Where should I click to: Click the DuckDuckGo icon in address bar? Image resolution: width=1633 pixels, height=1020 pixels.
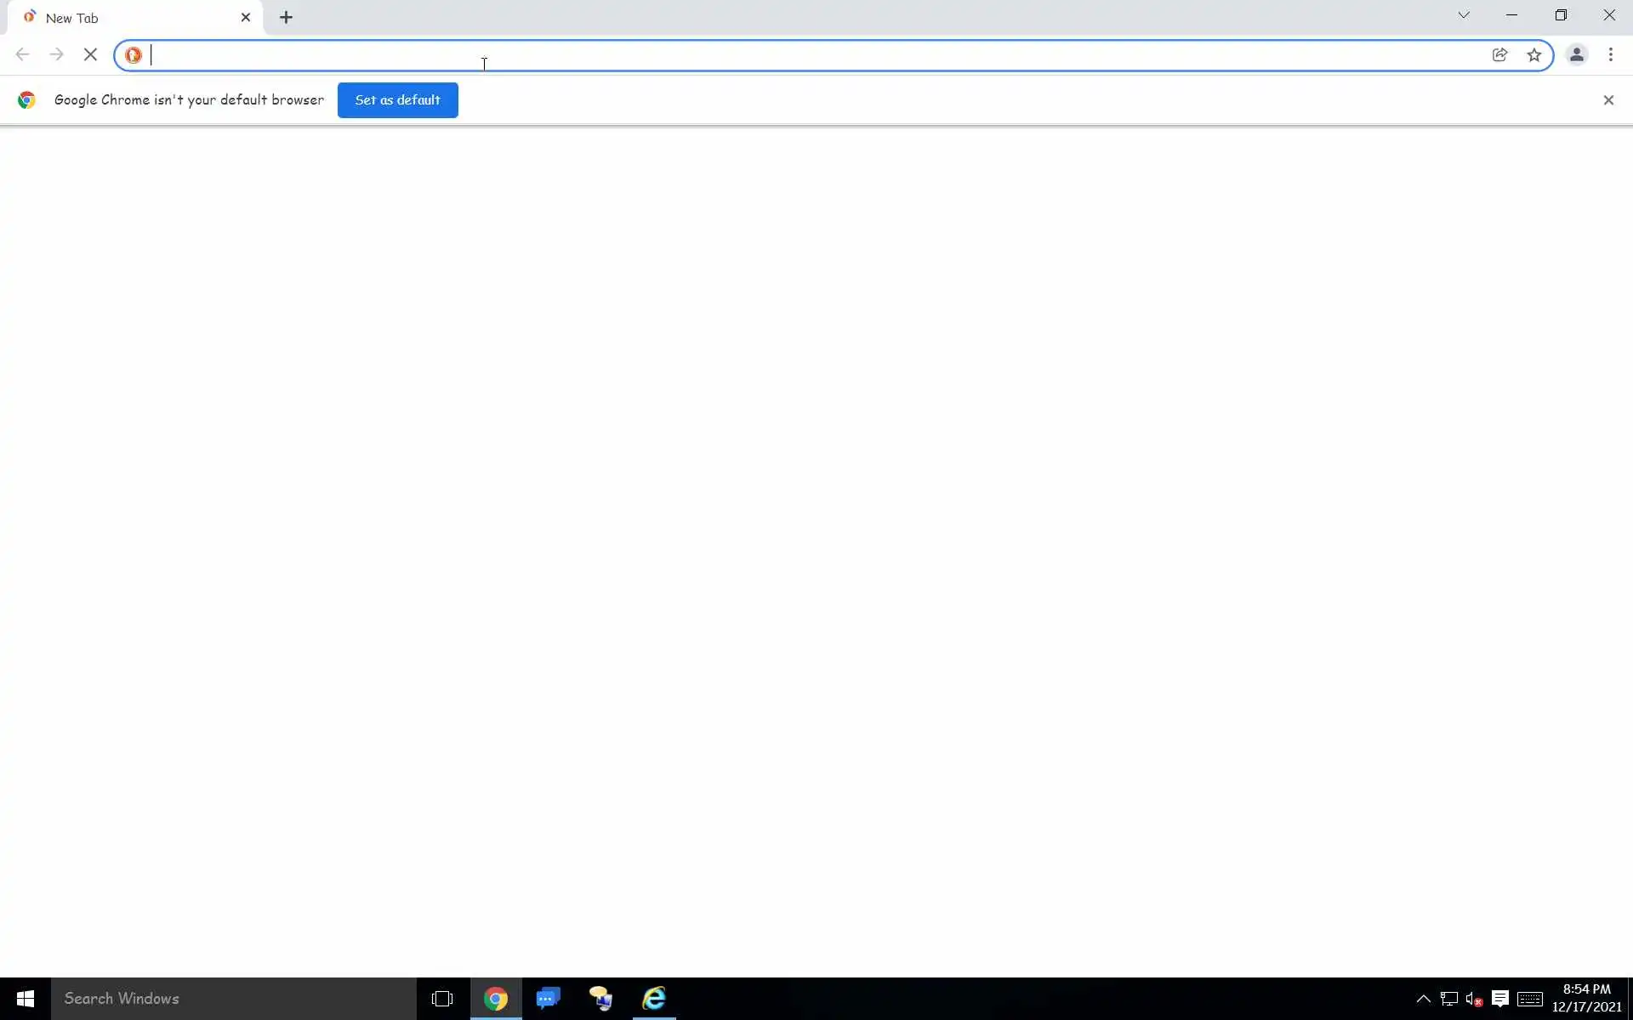[134, 55]
